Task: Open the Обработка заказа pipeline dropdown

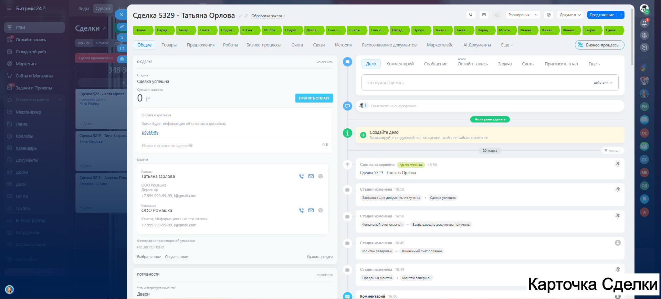Action: pos(268,16)
